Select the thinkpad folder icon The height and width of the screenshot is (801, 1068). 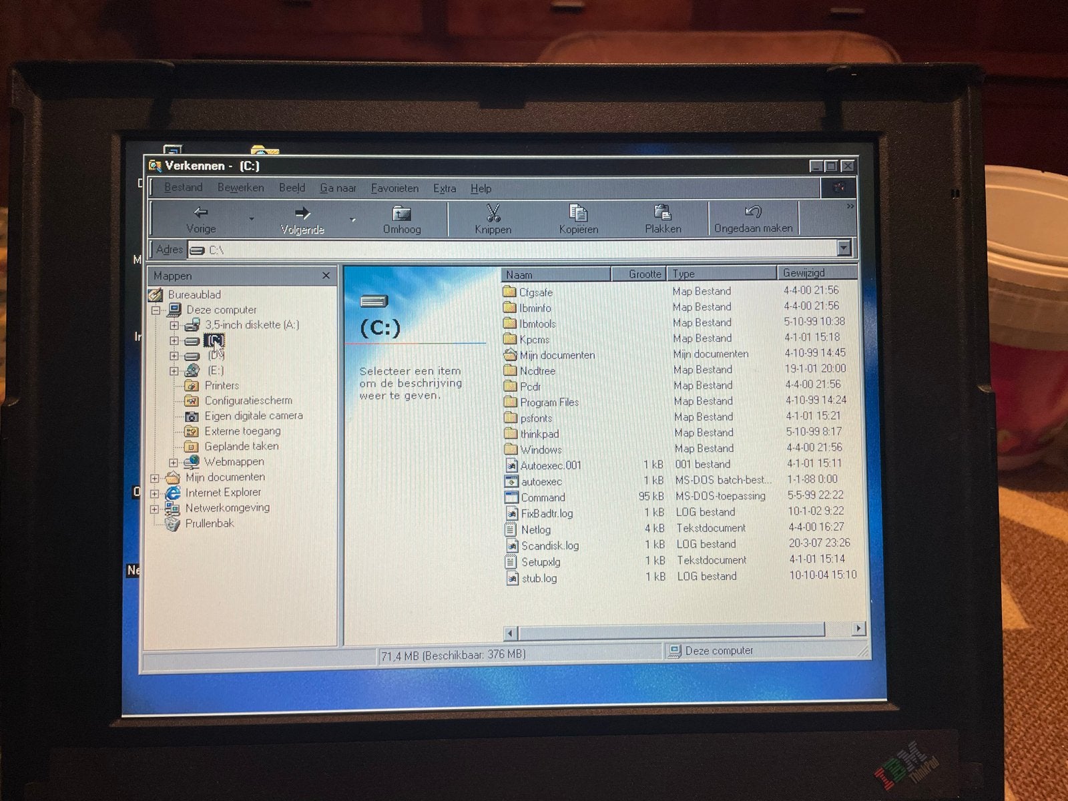(x=511, y=434)
